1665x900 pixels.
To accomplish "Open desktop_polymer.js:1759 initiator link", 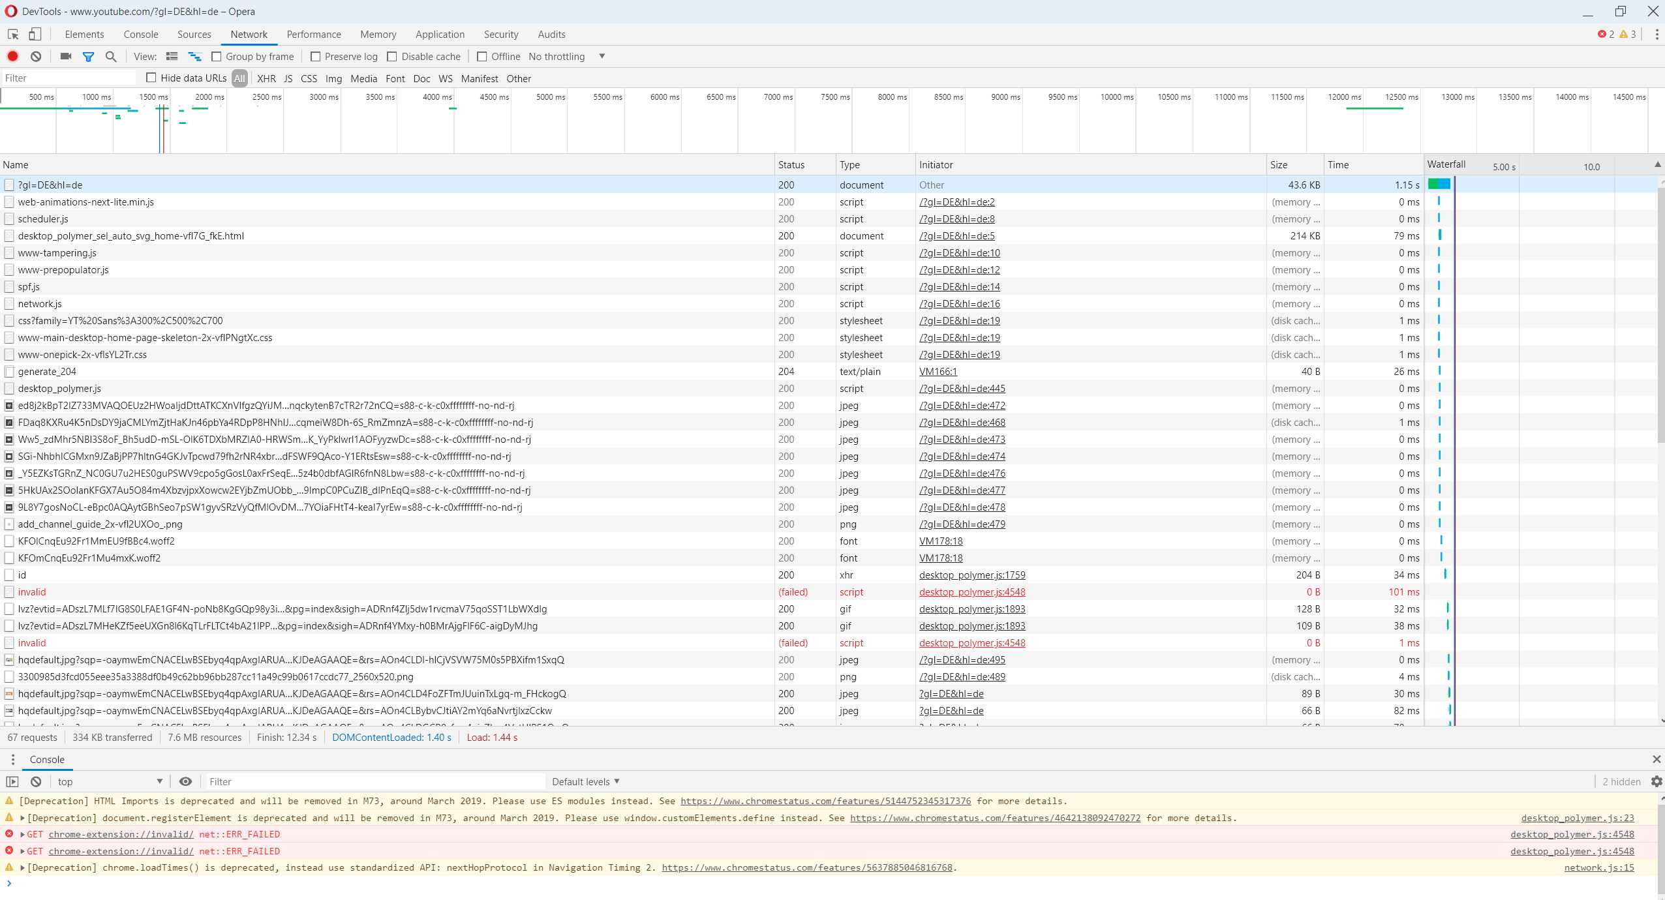I will [972, 575].
